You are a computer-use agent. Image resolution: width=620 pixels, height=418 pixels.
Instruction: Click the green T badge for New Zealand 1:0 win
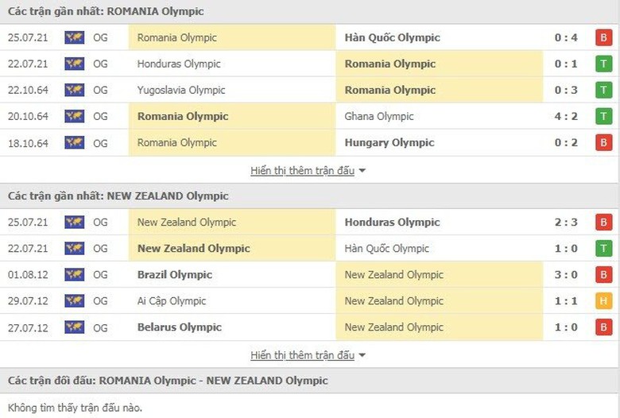point(603,249)
